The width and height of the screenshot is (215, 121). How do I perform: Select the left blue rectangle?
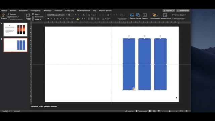click(x=129, y=64)
